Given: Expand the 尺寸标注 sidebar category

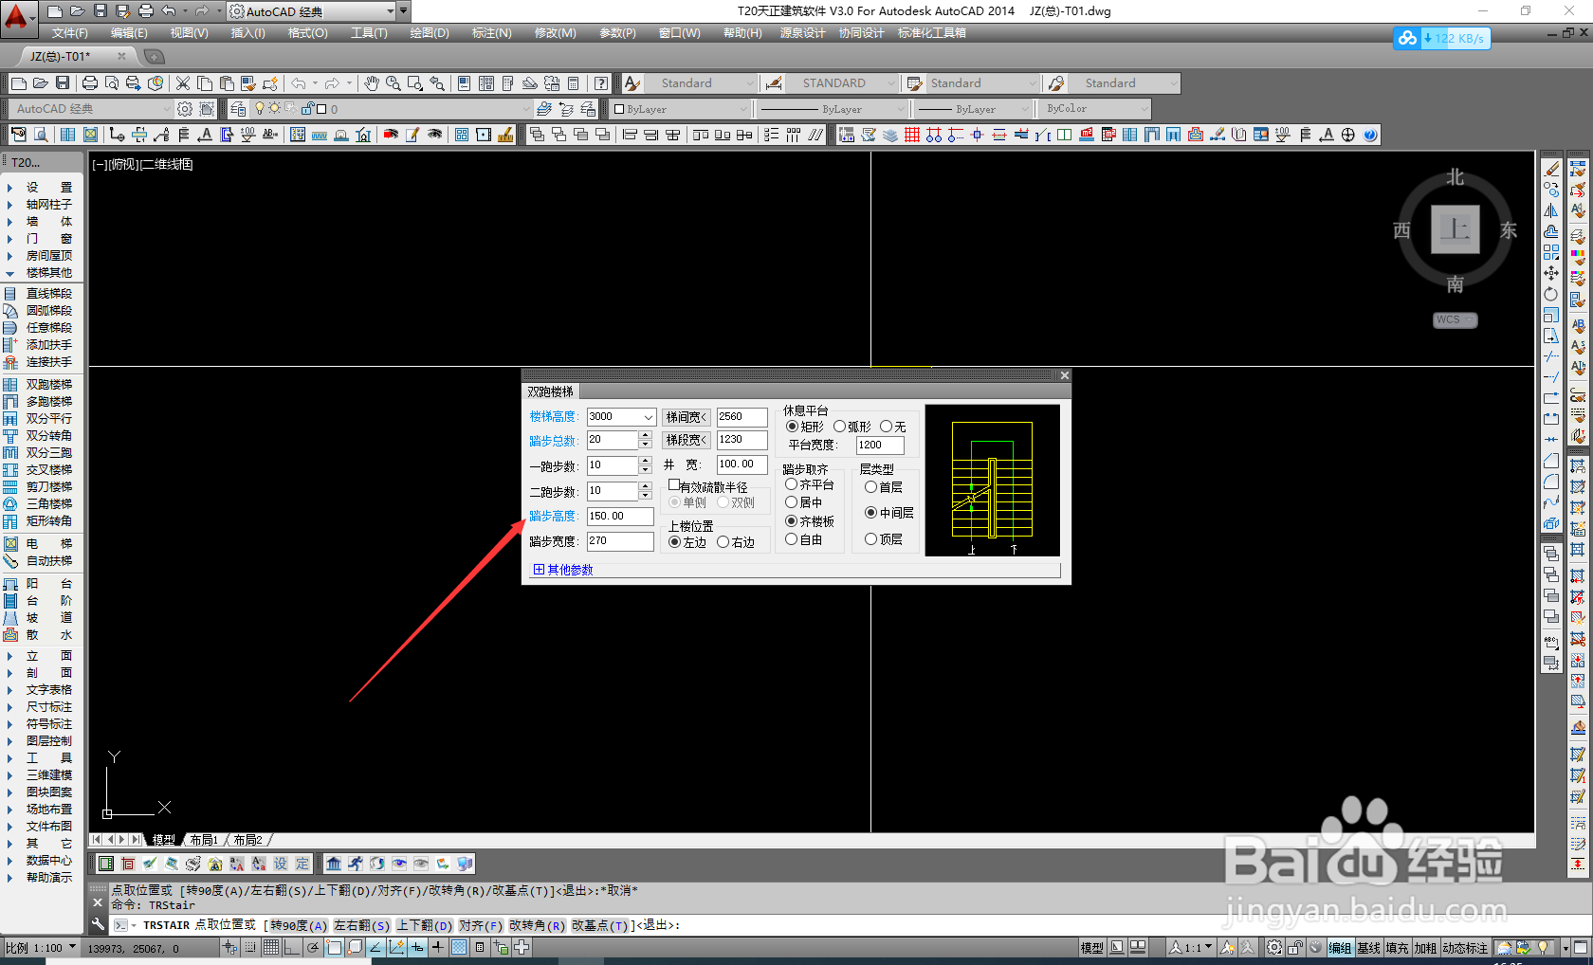Looking at the screenshot, I should pyautogui.click(x=39, y=707).
